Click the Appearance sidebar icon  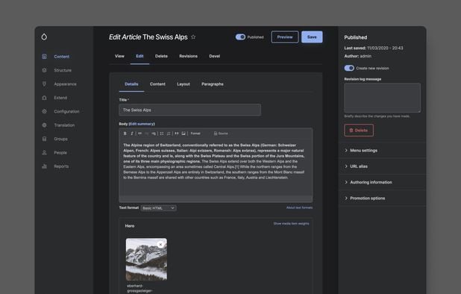45,84
